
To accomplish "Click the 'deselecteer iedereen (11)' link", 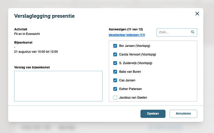I will pos(127,35).
